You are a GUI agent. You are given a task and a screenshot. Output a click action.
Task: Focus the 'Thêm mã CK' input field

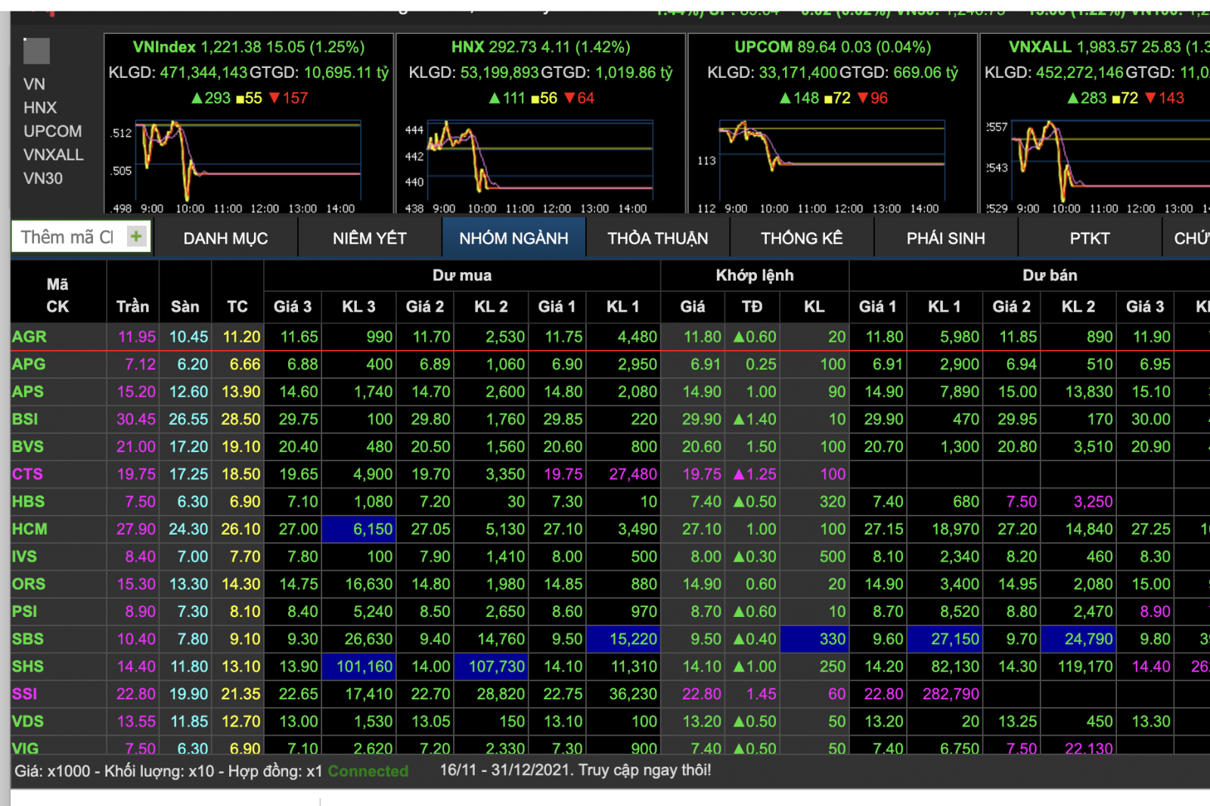(68, 237)
